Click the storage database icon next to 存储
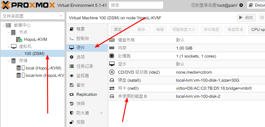The image size is (265, 127). 14,61
